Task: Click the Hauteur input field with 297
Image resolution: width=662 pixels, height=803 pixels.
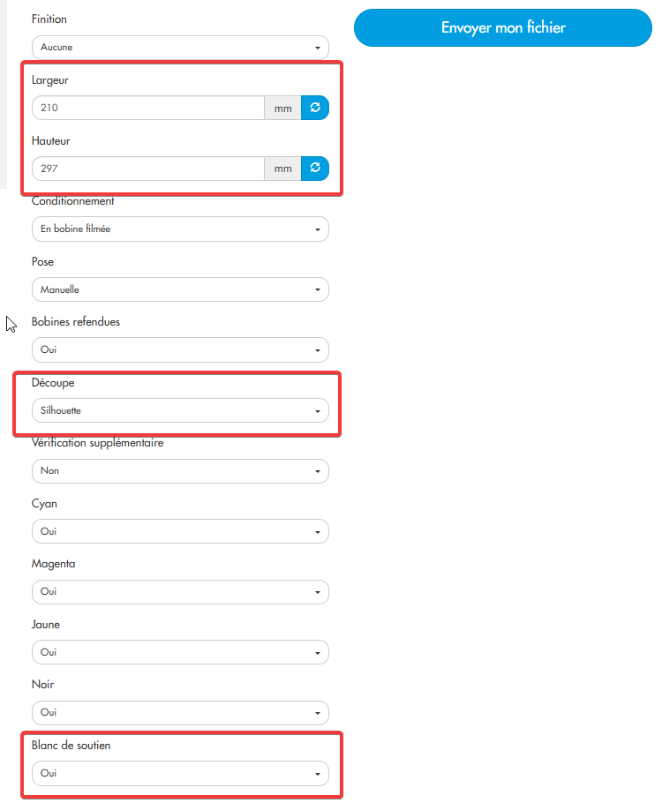Action: coord(148,169)
